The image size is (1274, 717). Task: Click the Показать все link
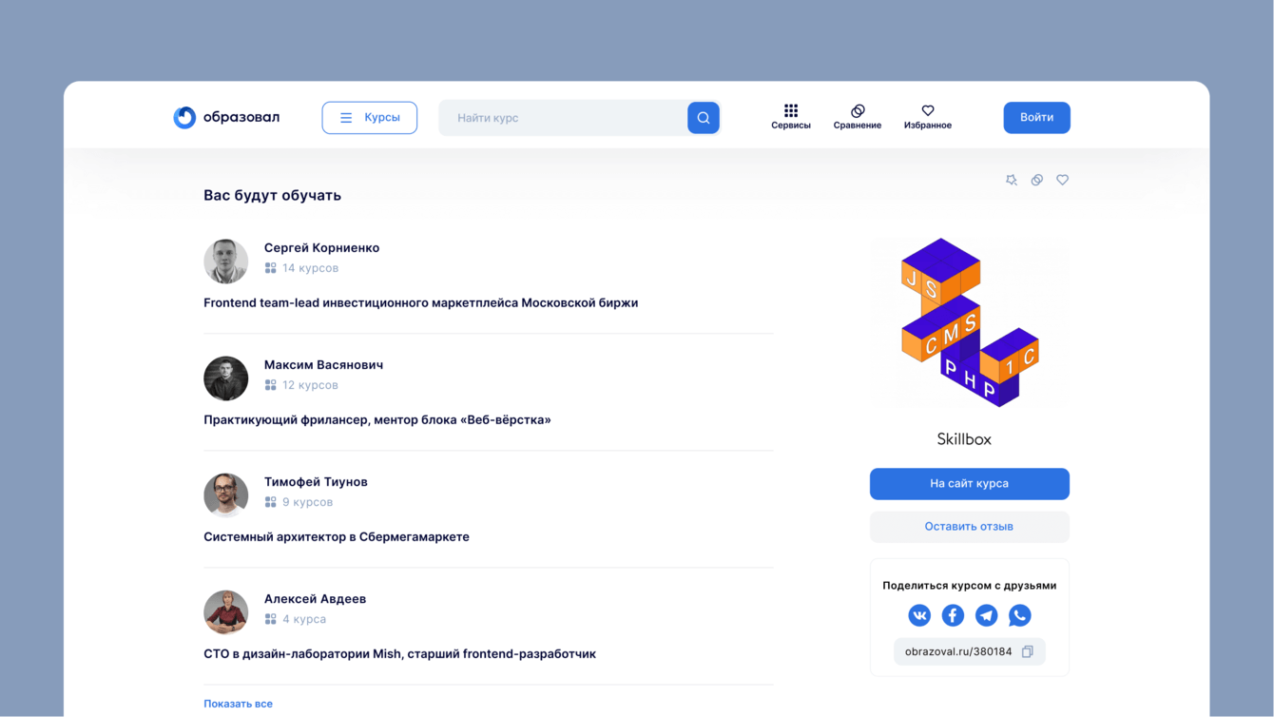pos(238,704)
